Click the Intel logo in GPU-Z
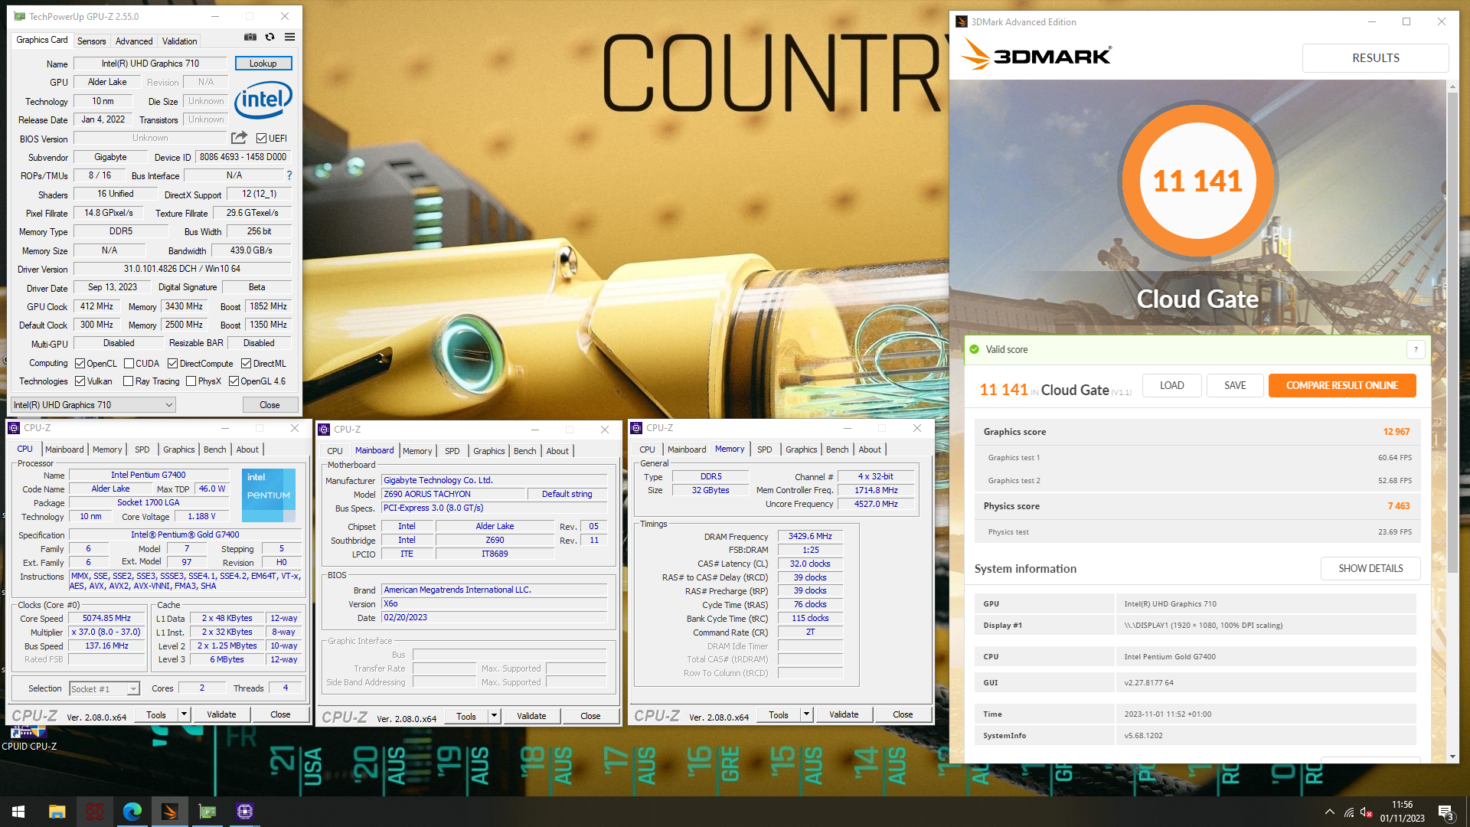This screenshot has height=827, width=1470. click(263, 100)
